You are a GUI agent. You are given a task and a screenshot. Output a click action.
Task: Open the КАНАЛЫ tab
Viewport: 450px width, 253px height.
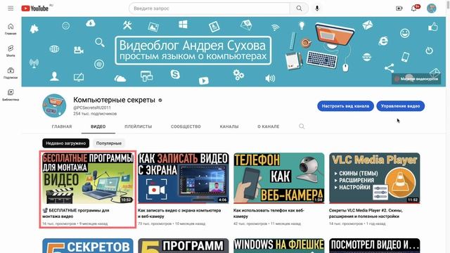[229, 126]
